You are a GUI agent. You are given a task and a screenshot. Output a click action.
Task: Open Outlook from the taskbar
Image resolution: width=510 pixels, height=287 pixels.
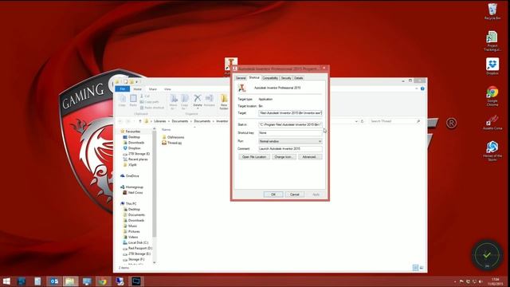54,281
